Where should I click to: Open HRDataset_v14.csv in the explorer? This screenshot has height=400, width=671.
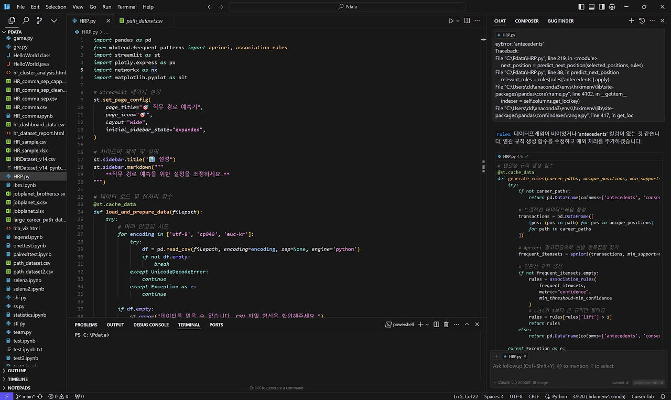click(x=34, y=159)
